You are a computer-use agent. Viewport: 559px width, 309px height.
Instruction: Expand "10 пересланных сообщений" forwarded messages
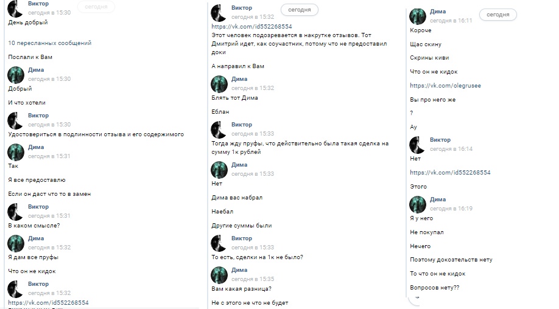click(50, 43)
